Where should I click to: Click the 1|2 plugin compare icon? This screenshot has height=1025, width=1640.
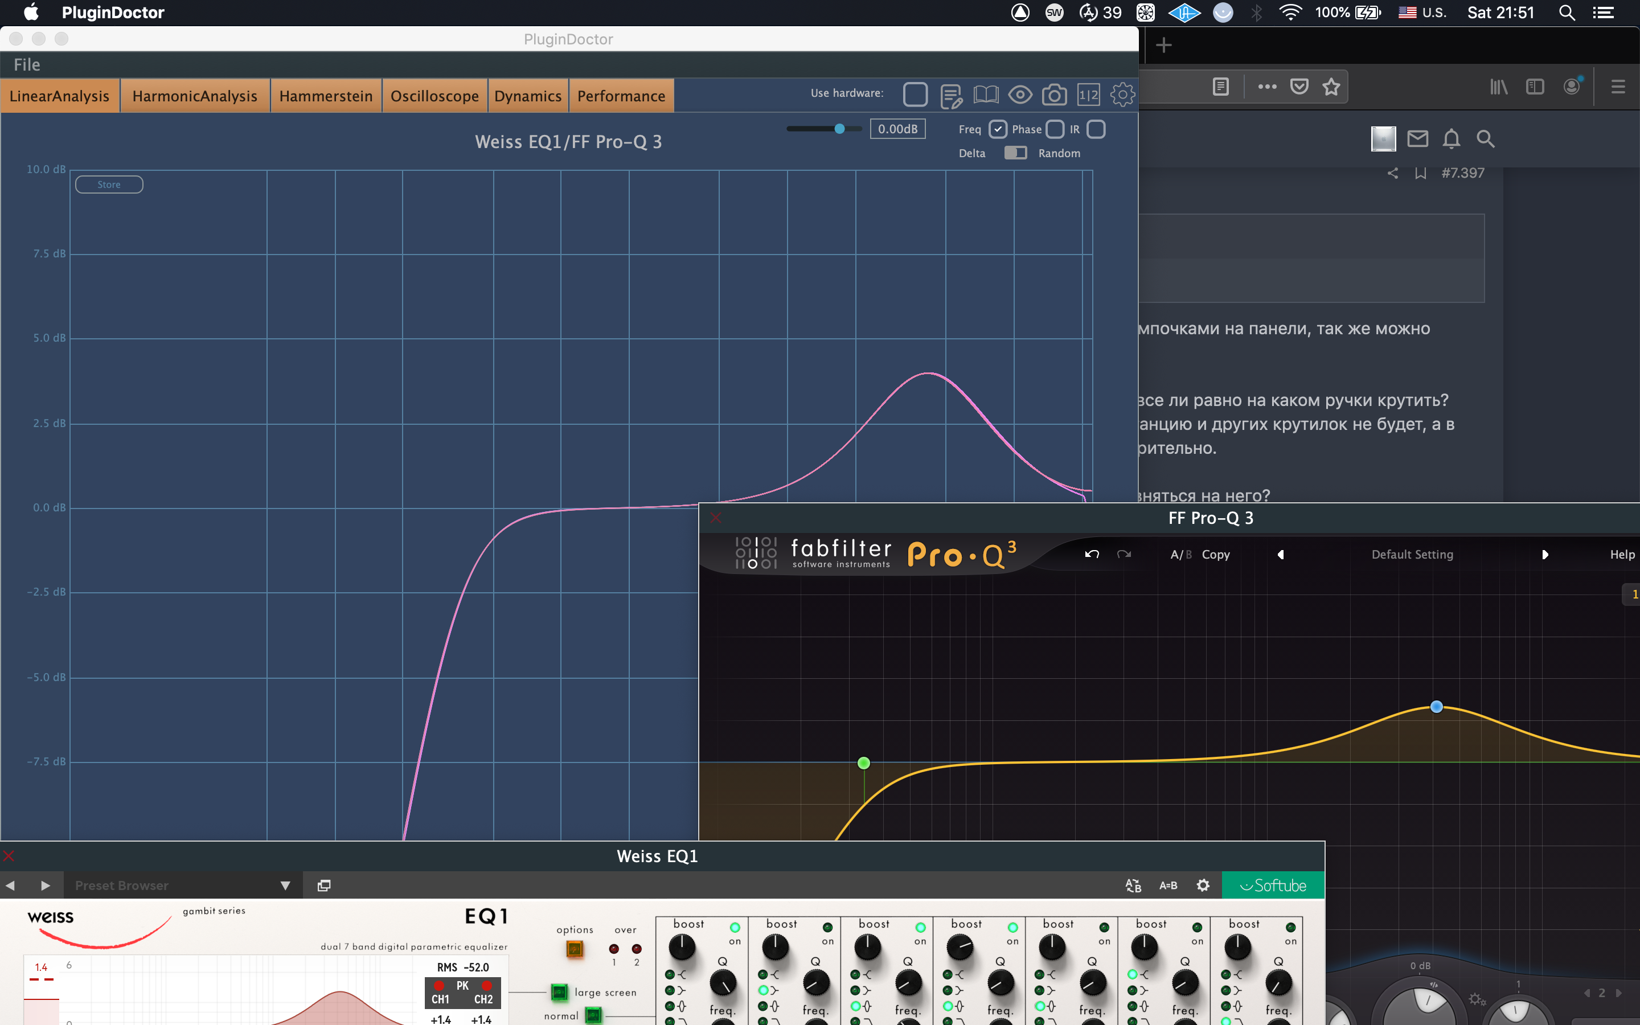(1088, 95)
